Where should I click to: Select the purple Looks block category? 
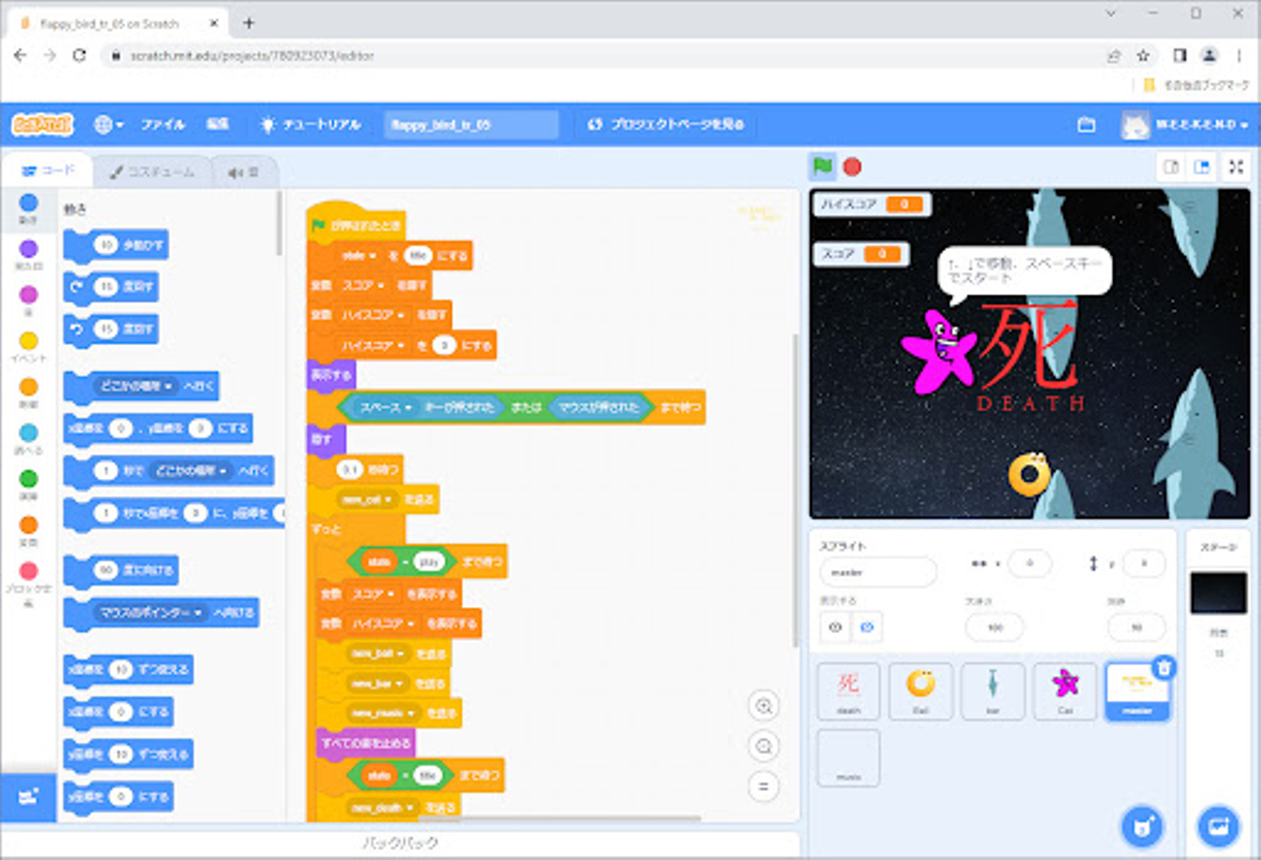coord(29,254)
